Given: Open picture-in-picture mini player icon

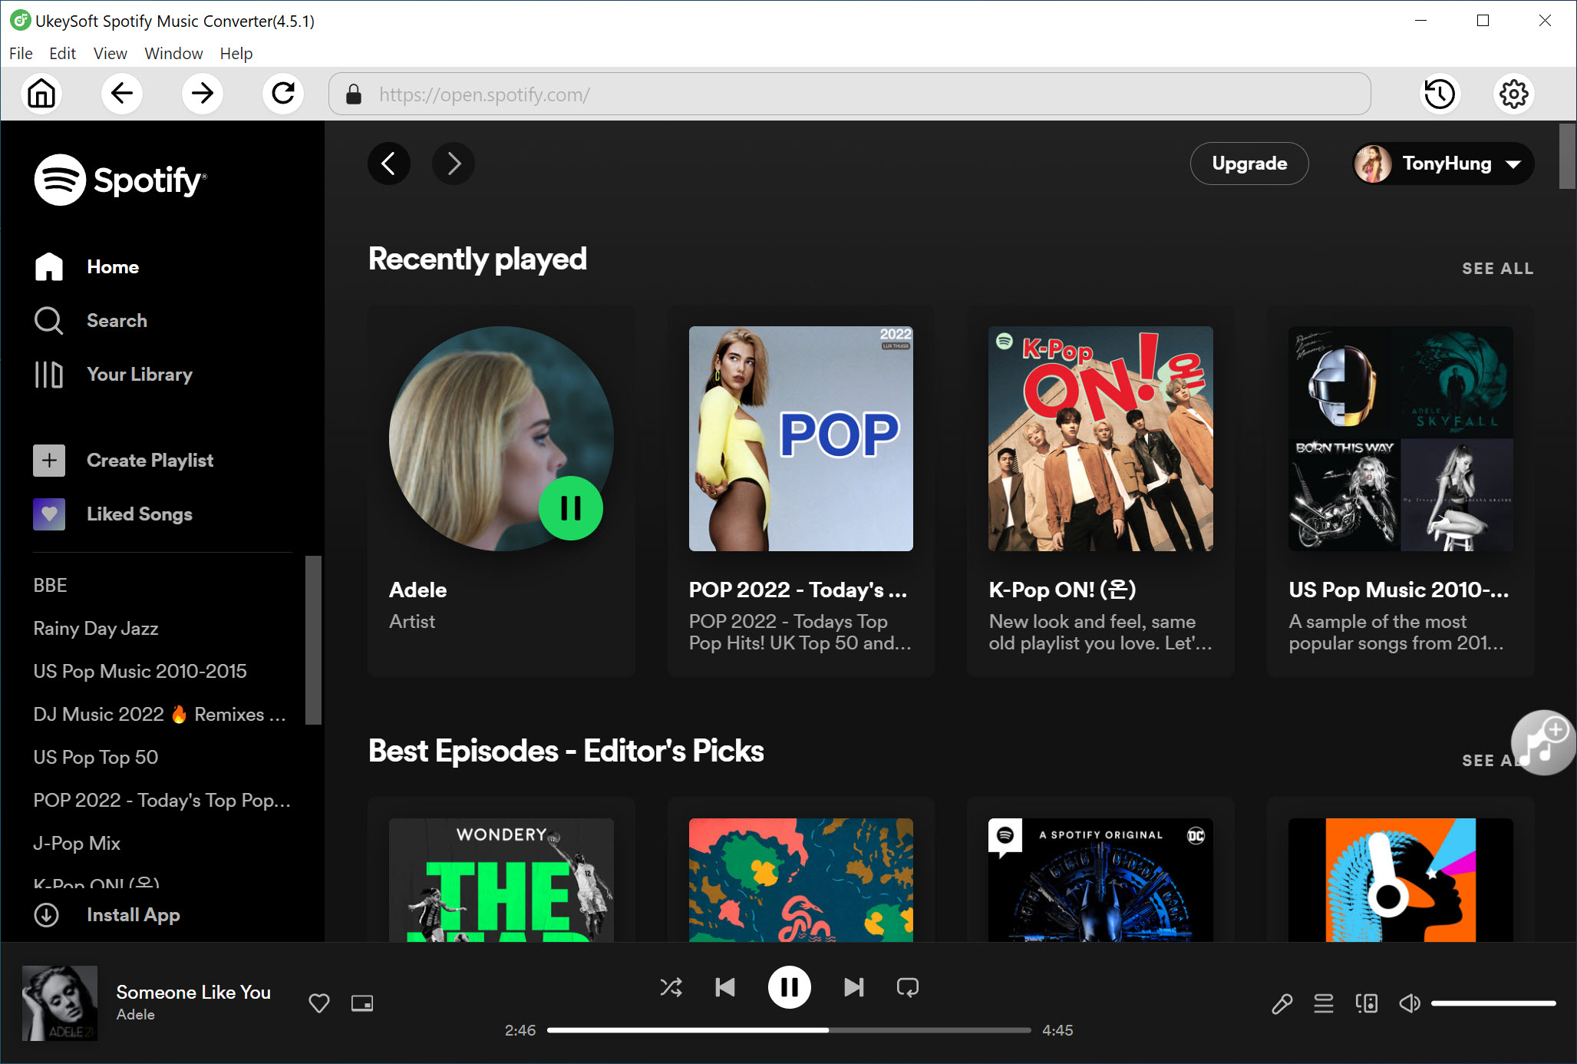Looking at the screenshot, I should click(362, 1003).
